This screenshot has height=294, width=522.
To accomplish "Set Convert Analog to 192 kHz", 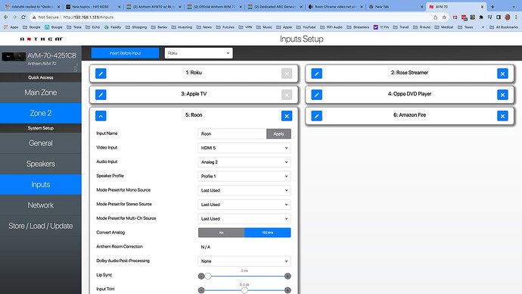I will [267, 233].
